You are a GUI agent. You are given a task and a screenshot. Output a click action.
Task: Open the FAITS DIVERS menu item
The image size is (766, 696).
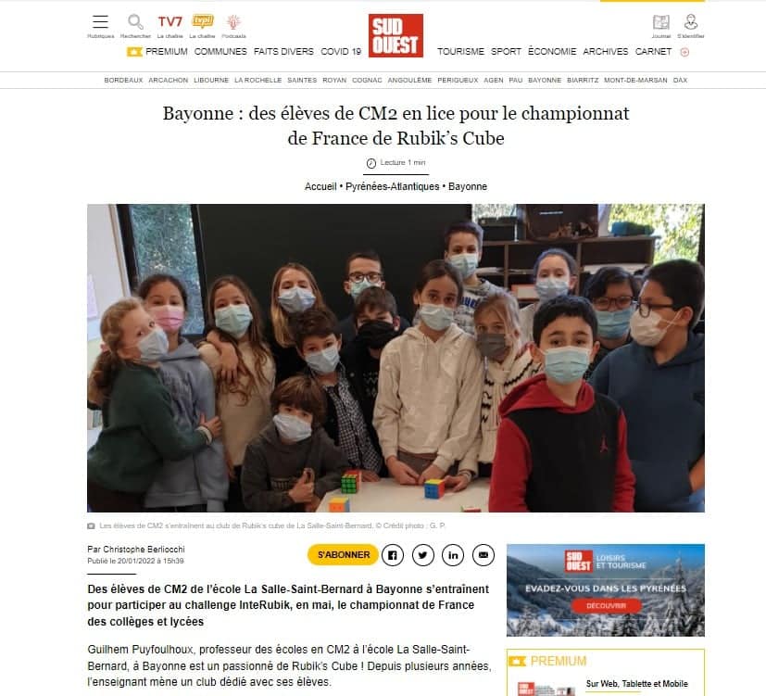point(283,51)
